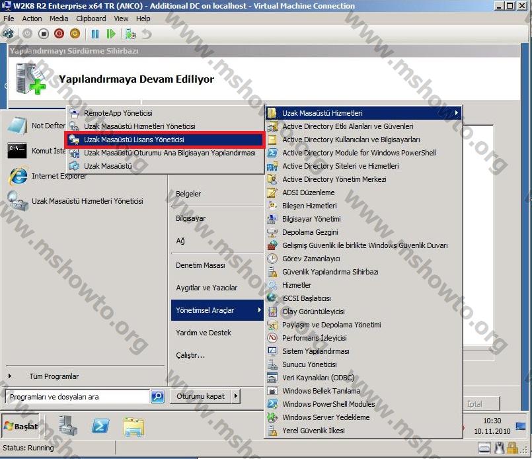Click the orange Save state icon
Image resolution: width=532 pixels, height=459 pixels.
[x=75, y=34]
